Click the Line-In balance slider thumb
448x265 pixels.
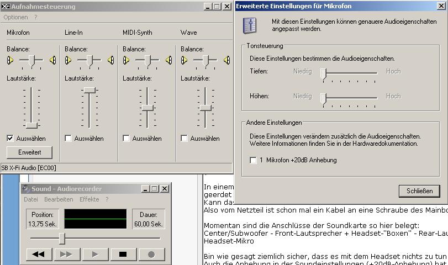coord(89,61)
